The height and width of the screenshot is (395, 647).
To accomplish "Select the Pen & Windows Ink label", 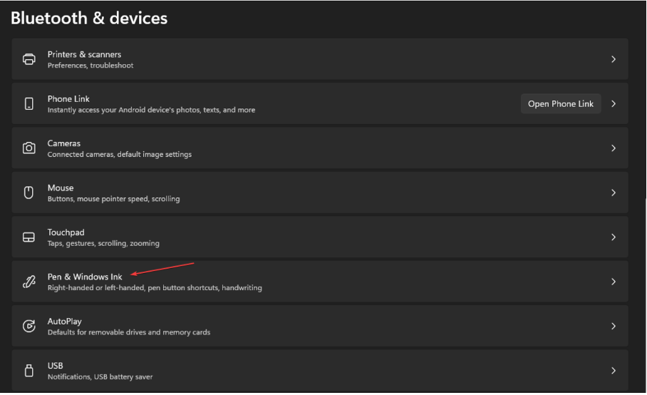I will coord(85,277).
